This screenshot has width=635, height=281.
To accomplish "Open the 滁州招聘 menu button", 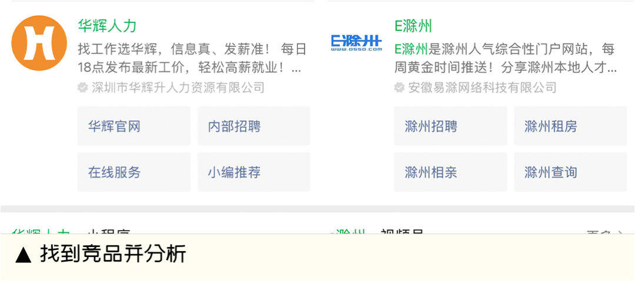I will [450, 126].
